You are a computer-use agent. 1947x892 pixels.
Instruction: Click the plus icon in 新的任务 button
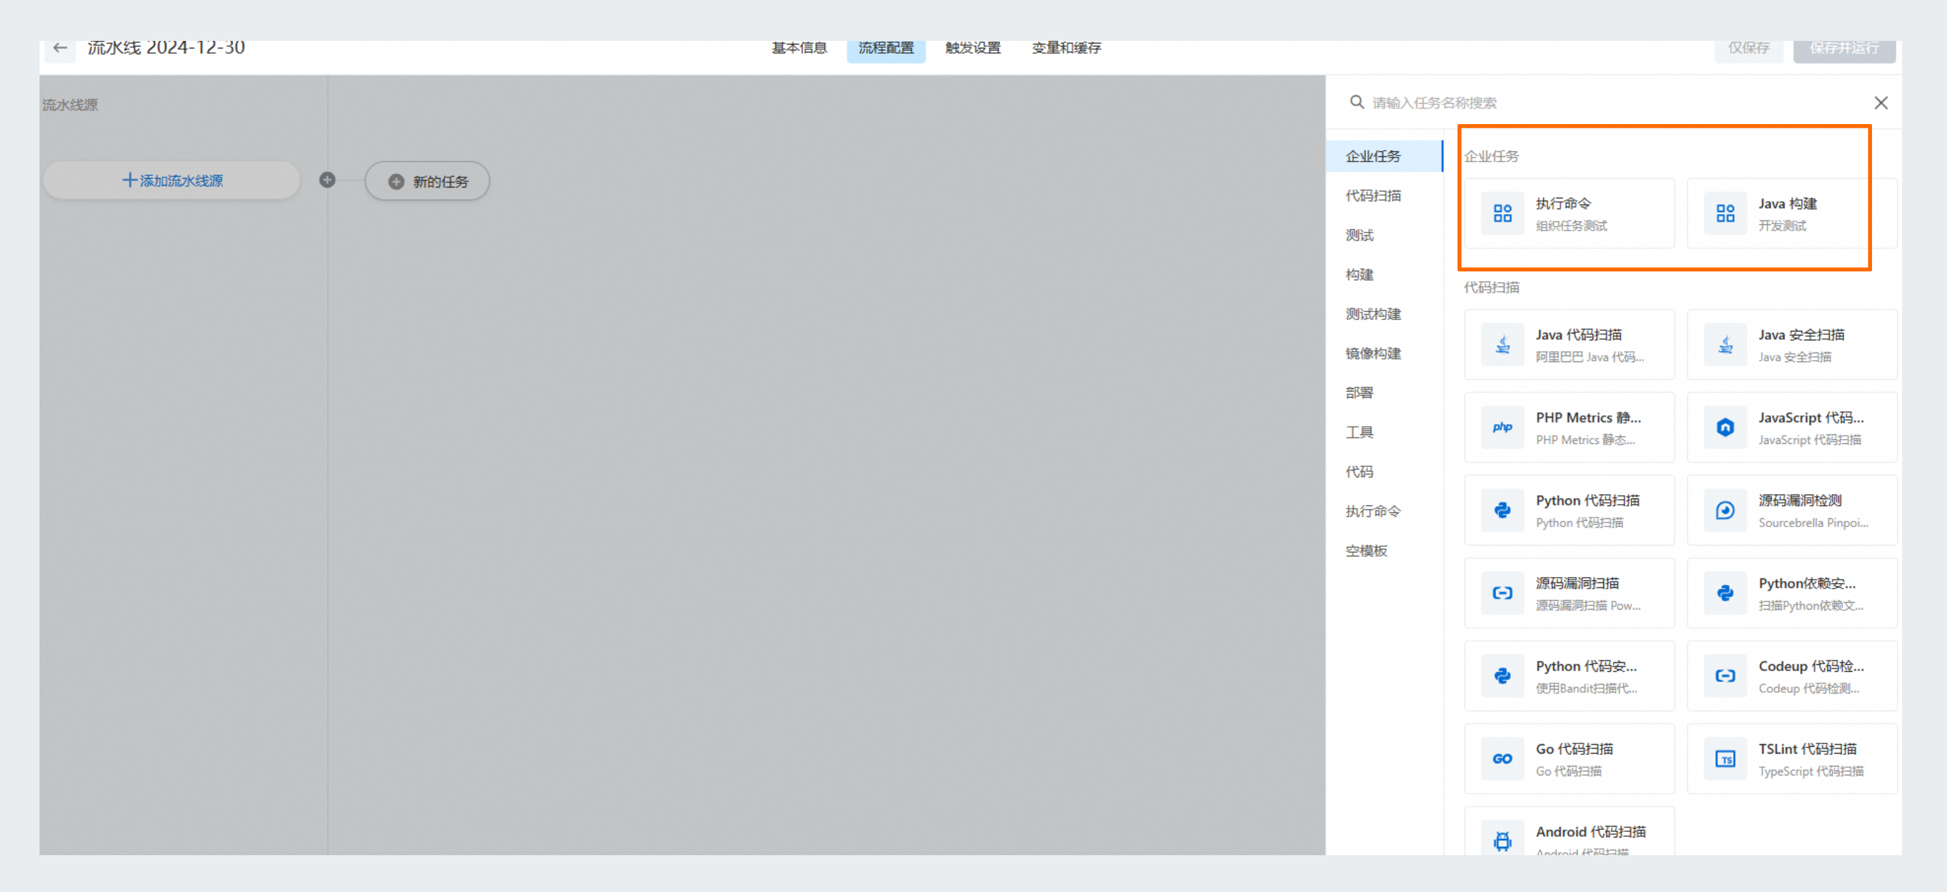coord(396,181)
